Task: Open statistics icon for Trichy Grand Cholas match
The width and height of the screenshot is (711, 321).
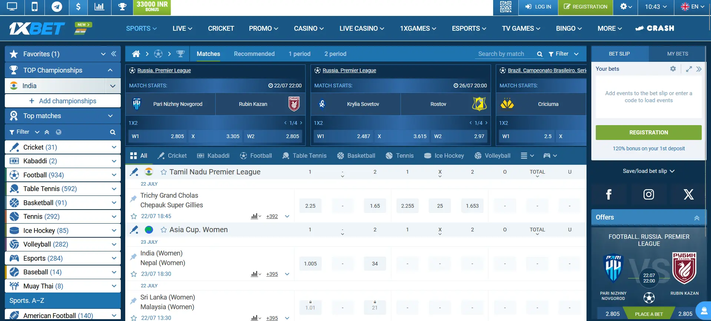Action: [x=256, y=216]
